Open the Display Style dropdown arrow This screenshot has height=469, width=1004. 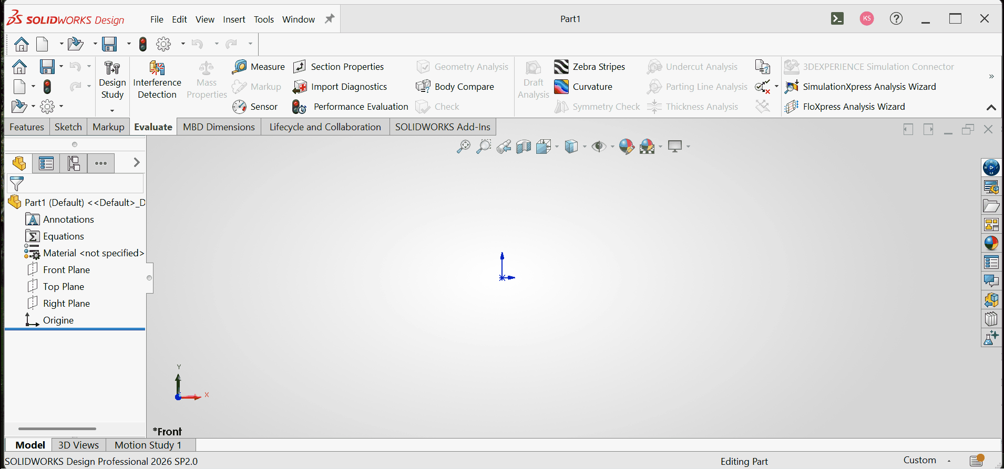click(x=585, y=147)
